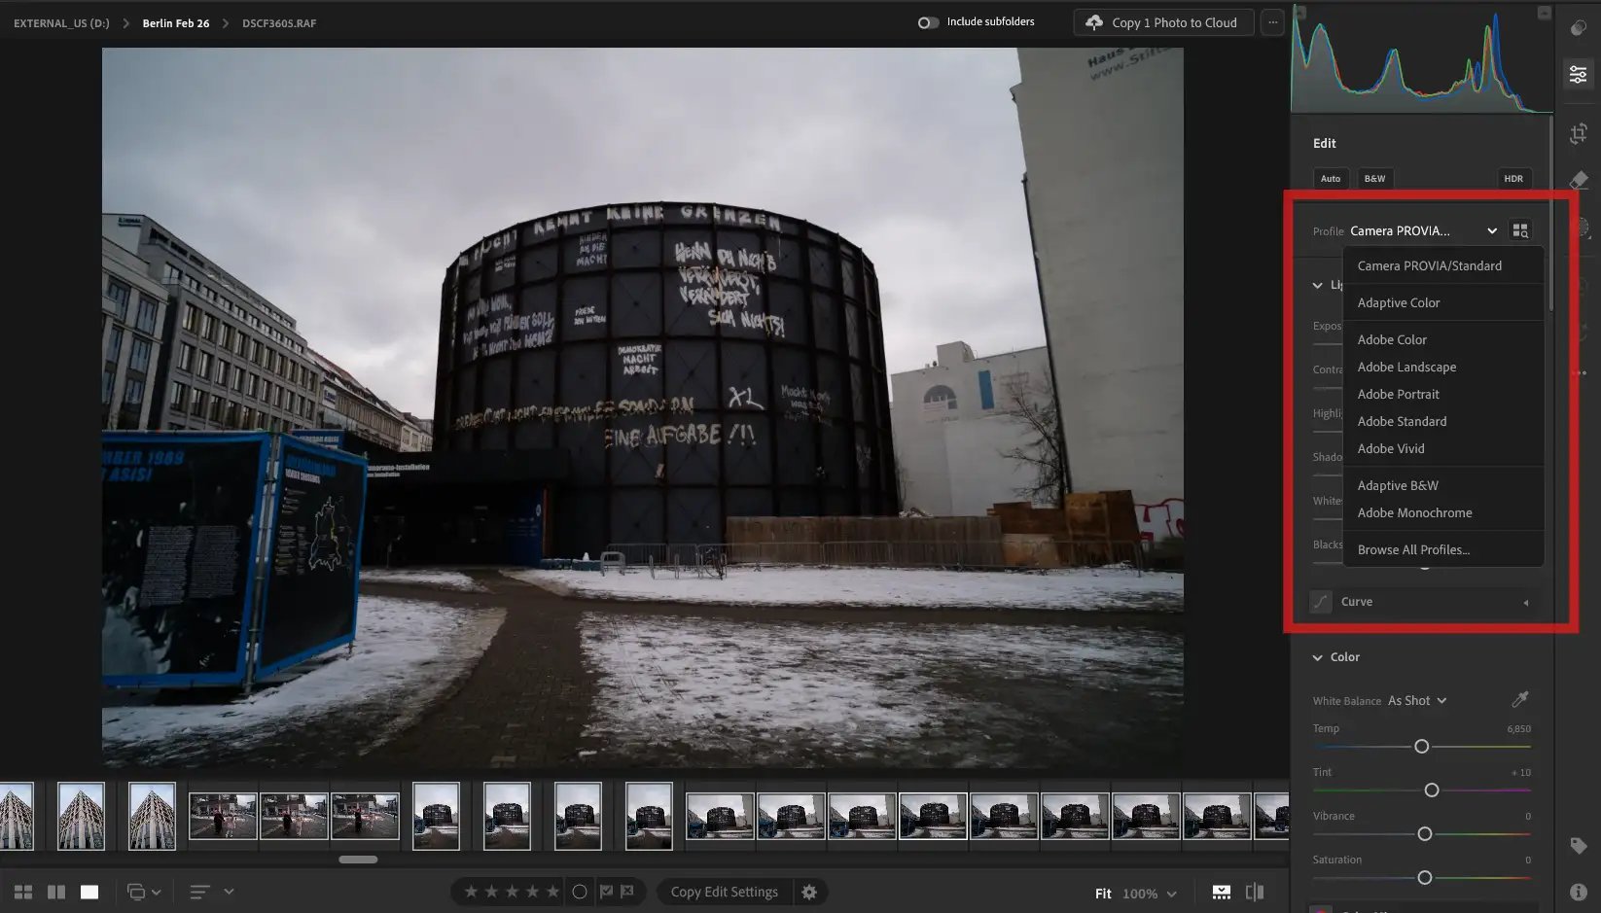The height and width of the screenshot is (913, 1601).
Task: Flag photo as rejected
Action: tap(627, 892)
